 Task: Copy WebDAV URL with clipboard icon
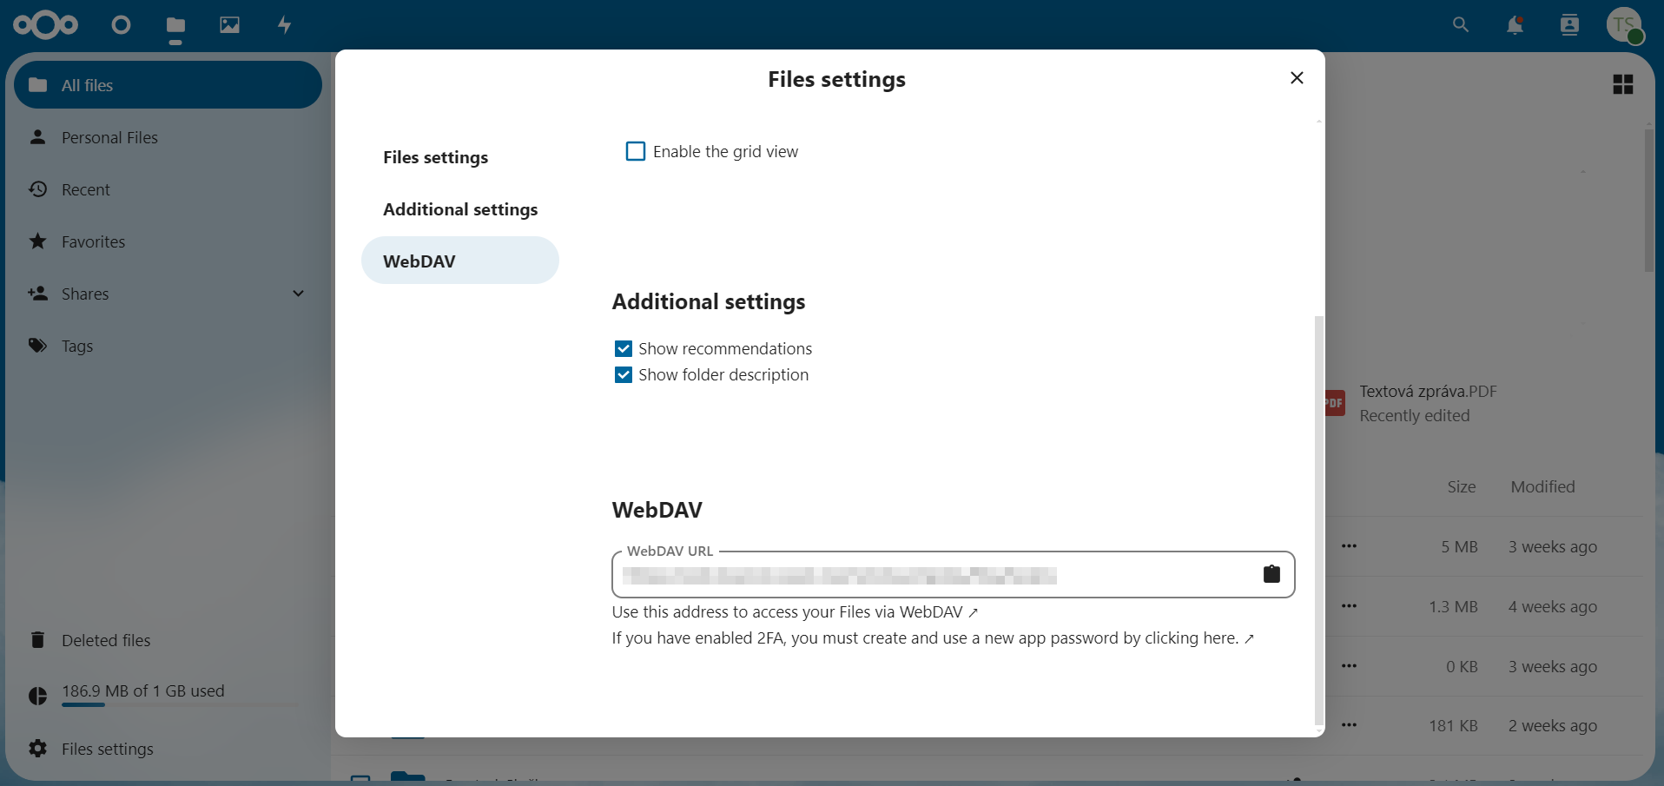pos(1271,574)
